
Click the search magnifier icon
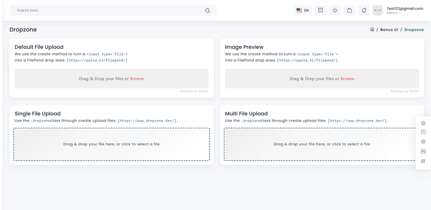coord(207,10)
